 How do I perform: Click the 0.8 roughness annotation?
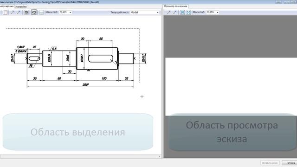pyautogui.click(x=54, y=49)
